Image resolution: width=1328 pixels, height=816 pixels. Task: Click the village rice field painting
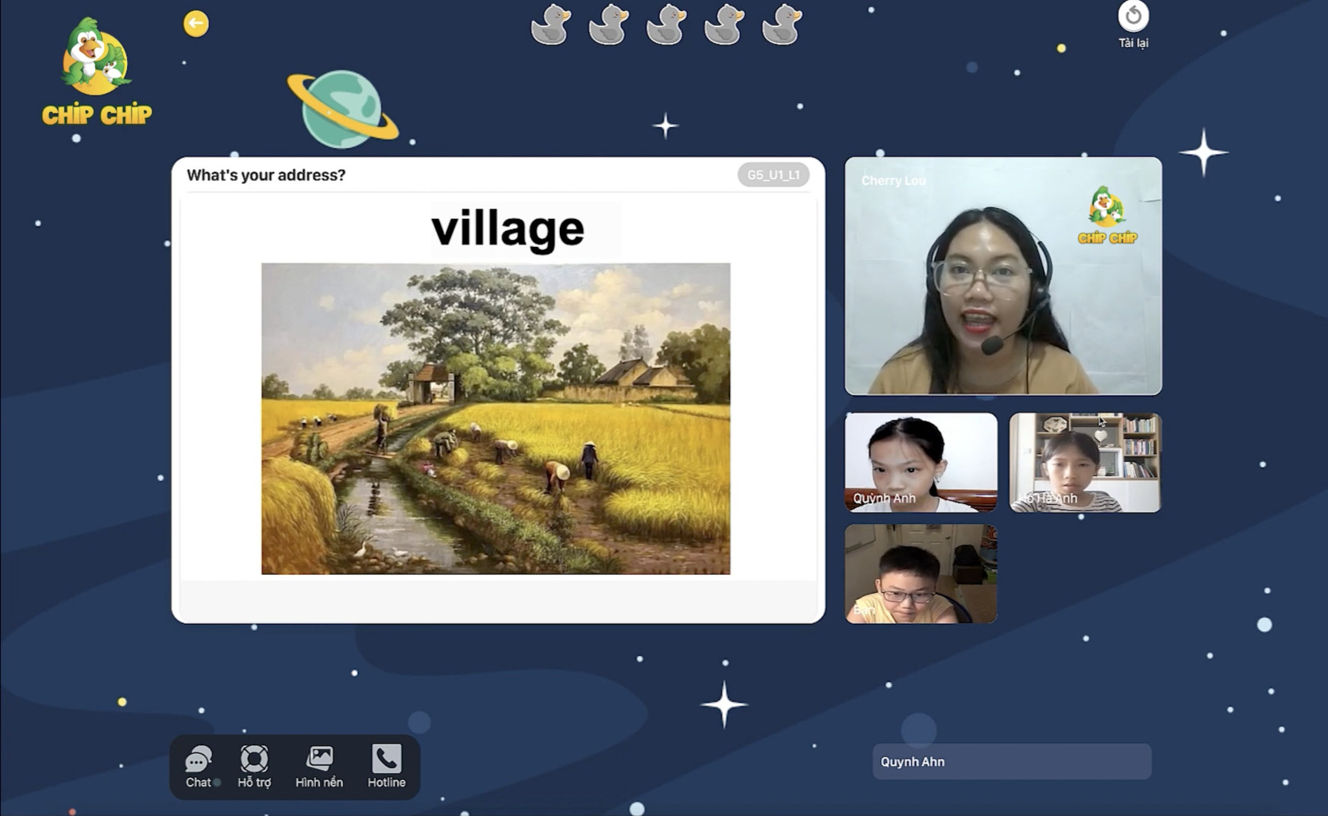click(x=496, y=418)
